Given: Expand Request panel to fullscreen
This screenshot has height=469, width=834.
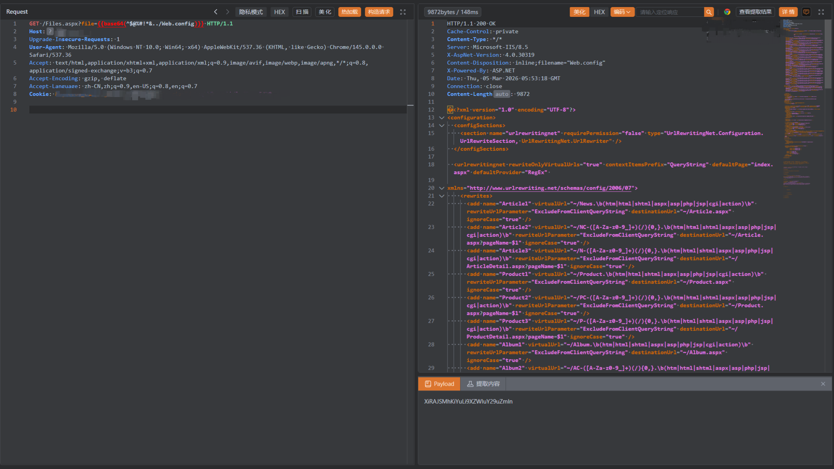Looking at the screenshot, I should [x=403, y=12].
